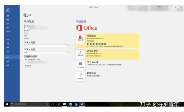Open the 共享 (Share) page

(x=8, y=43)
